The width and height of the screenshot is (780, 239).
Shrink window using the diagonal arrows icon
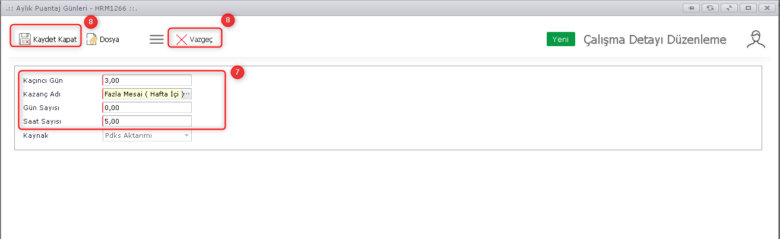728,8
